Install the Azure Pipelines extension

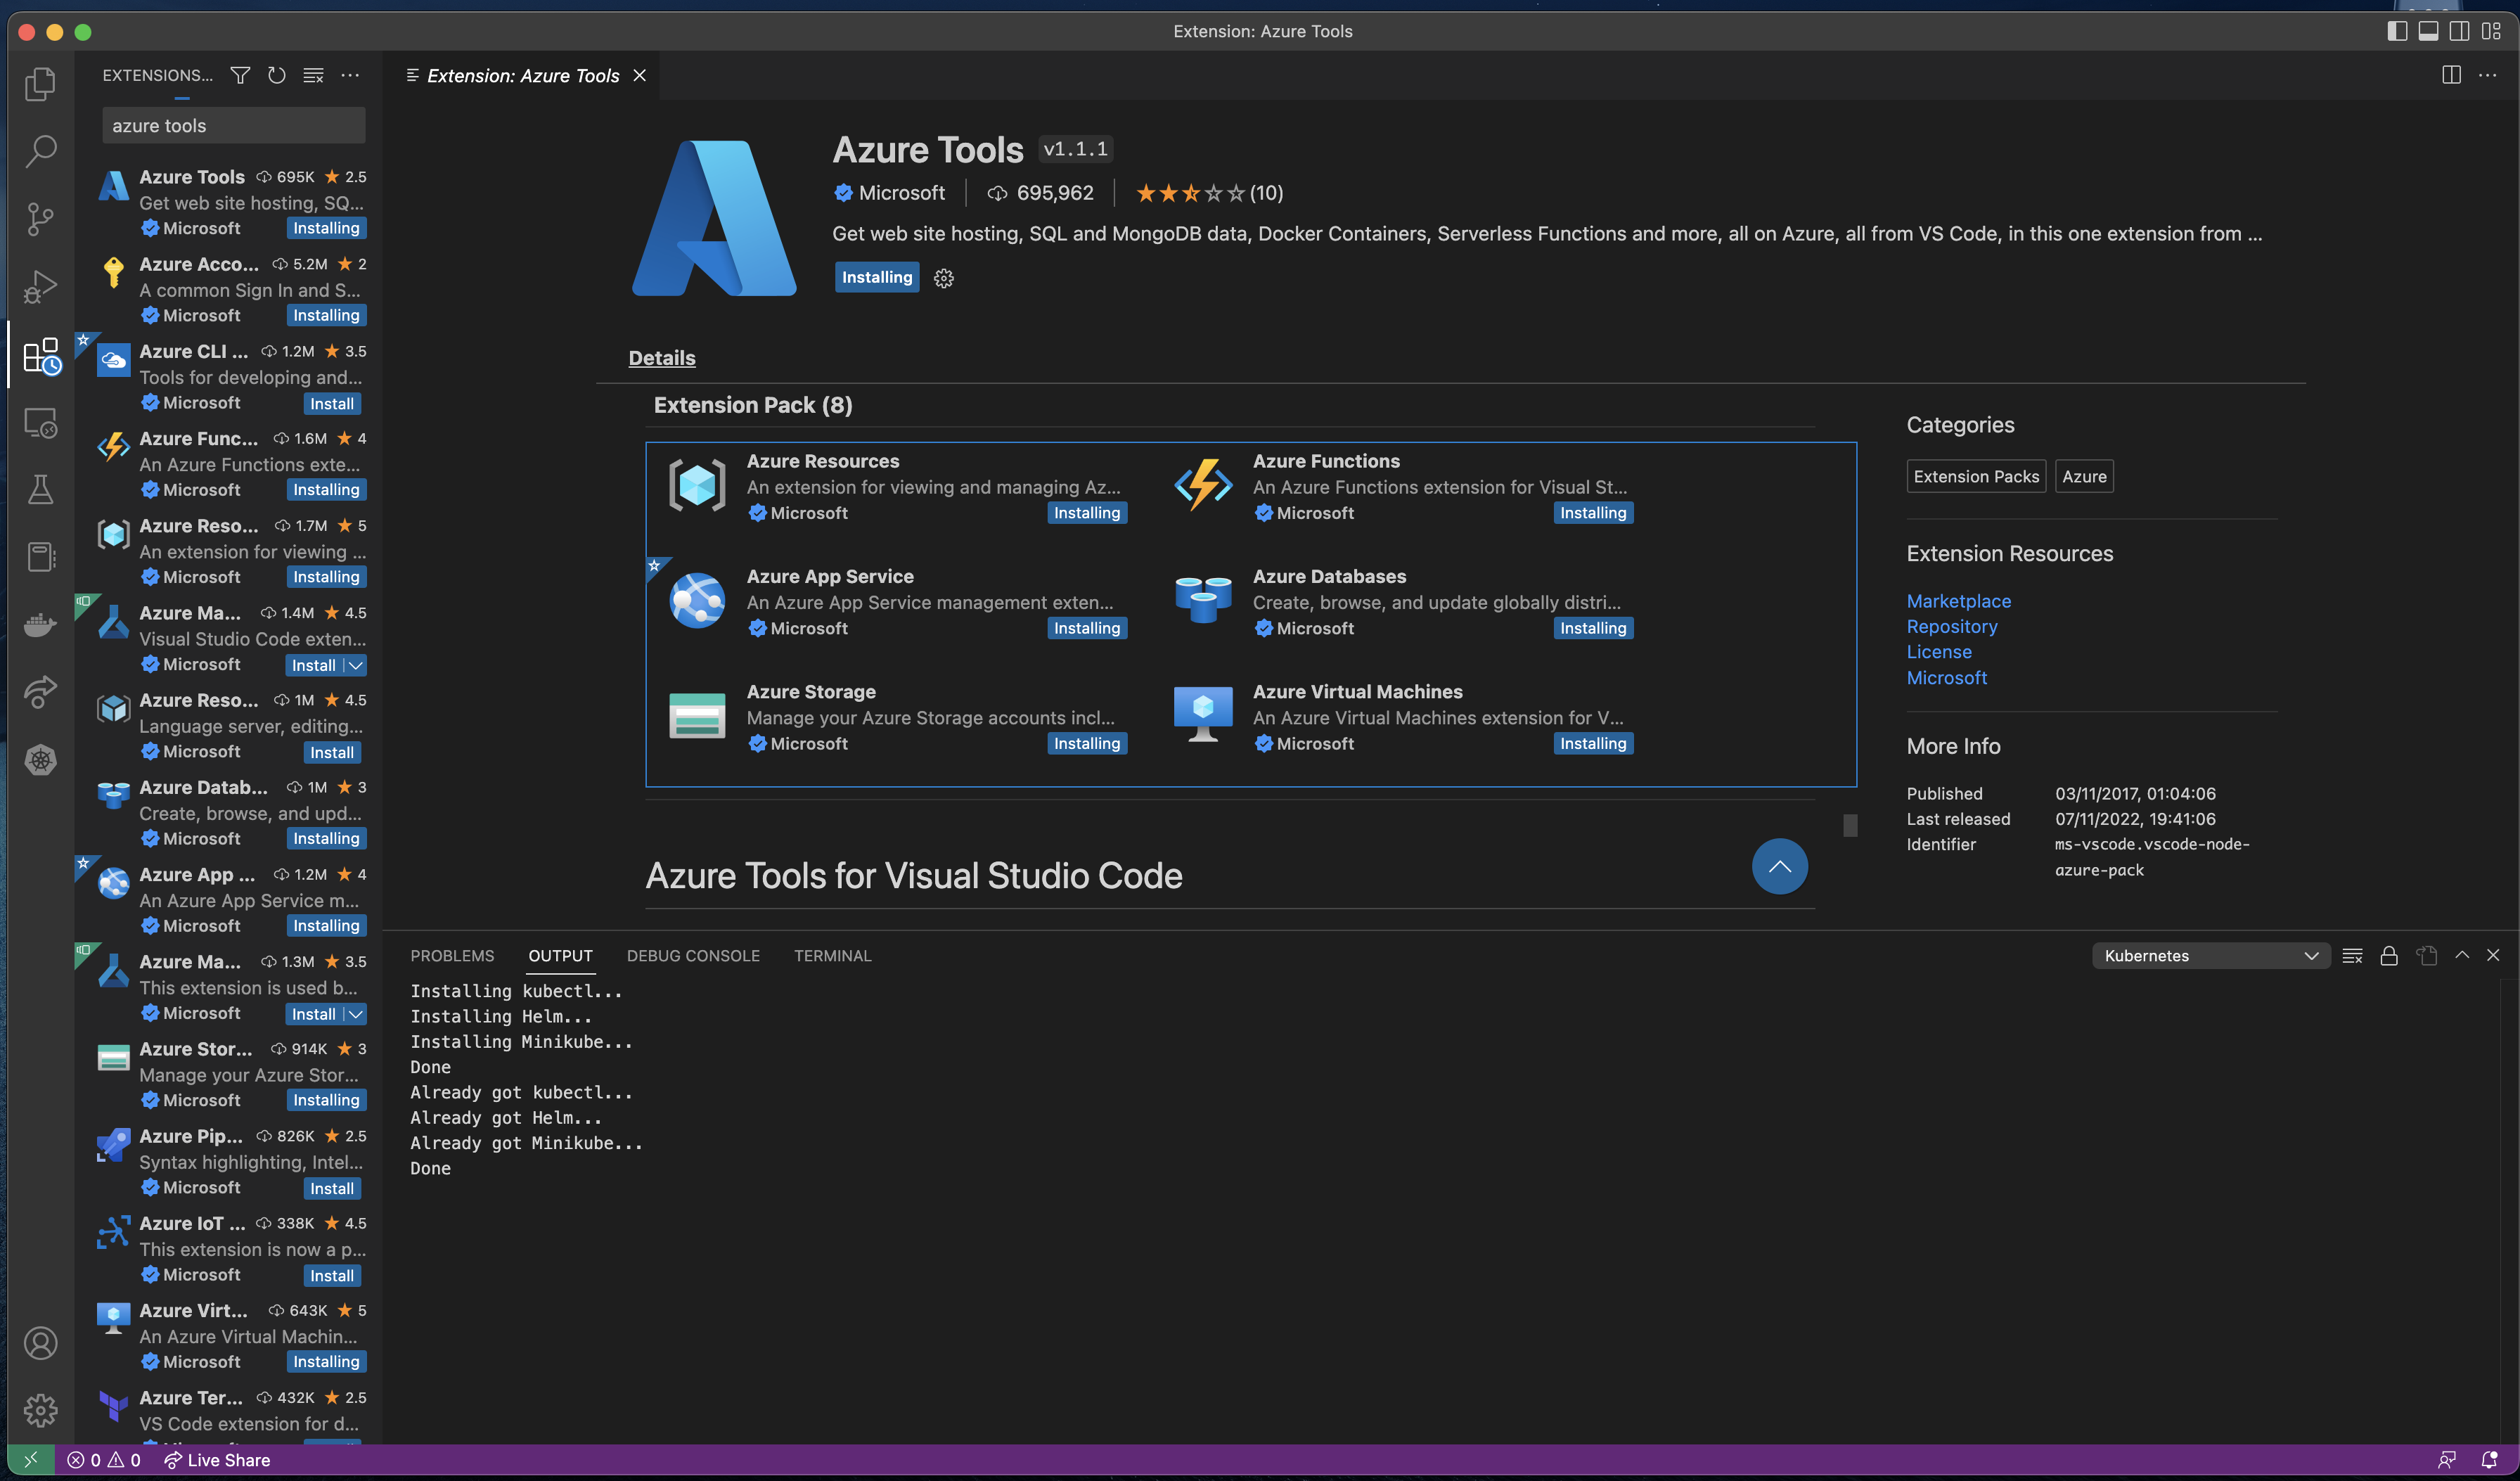pyautogui.click(x=332, y=1189)
